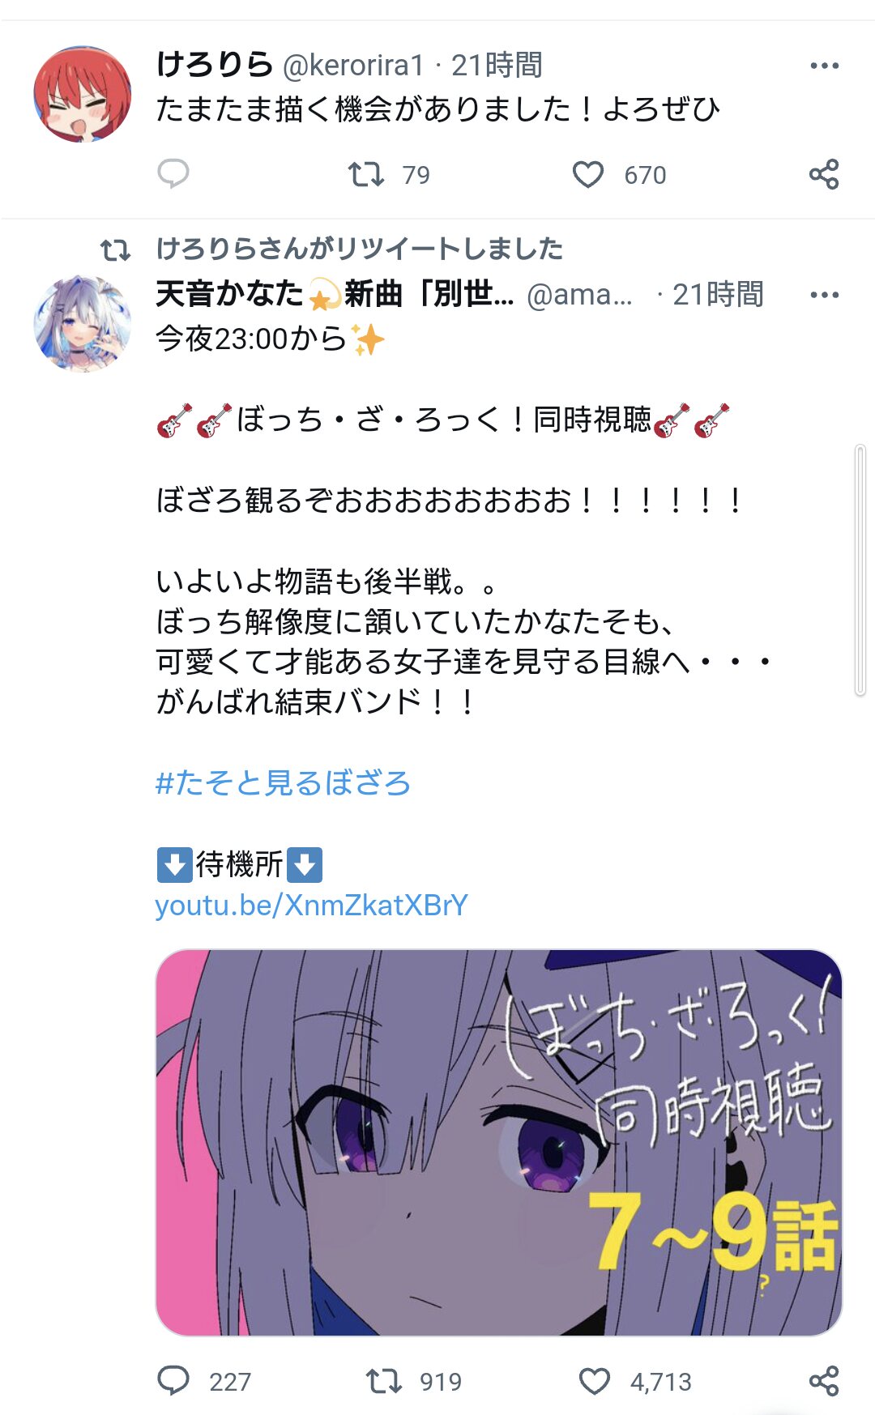This screenshot has height=1415, width=875.
Task: Click the けろりらさんがリツイートしました notice
Action: (x=360, y=249)
